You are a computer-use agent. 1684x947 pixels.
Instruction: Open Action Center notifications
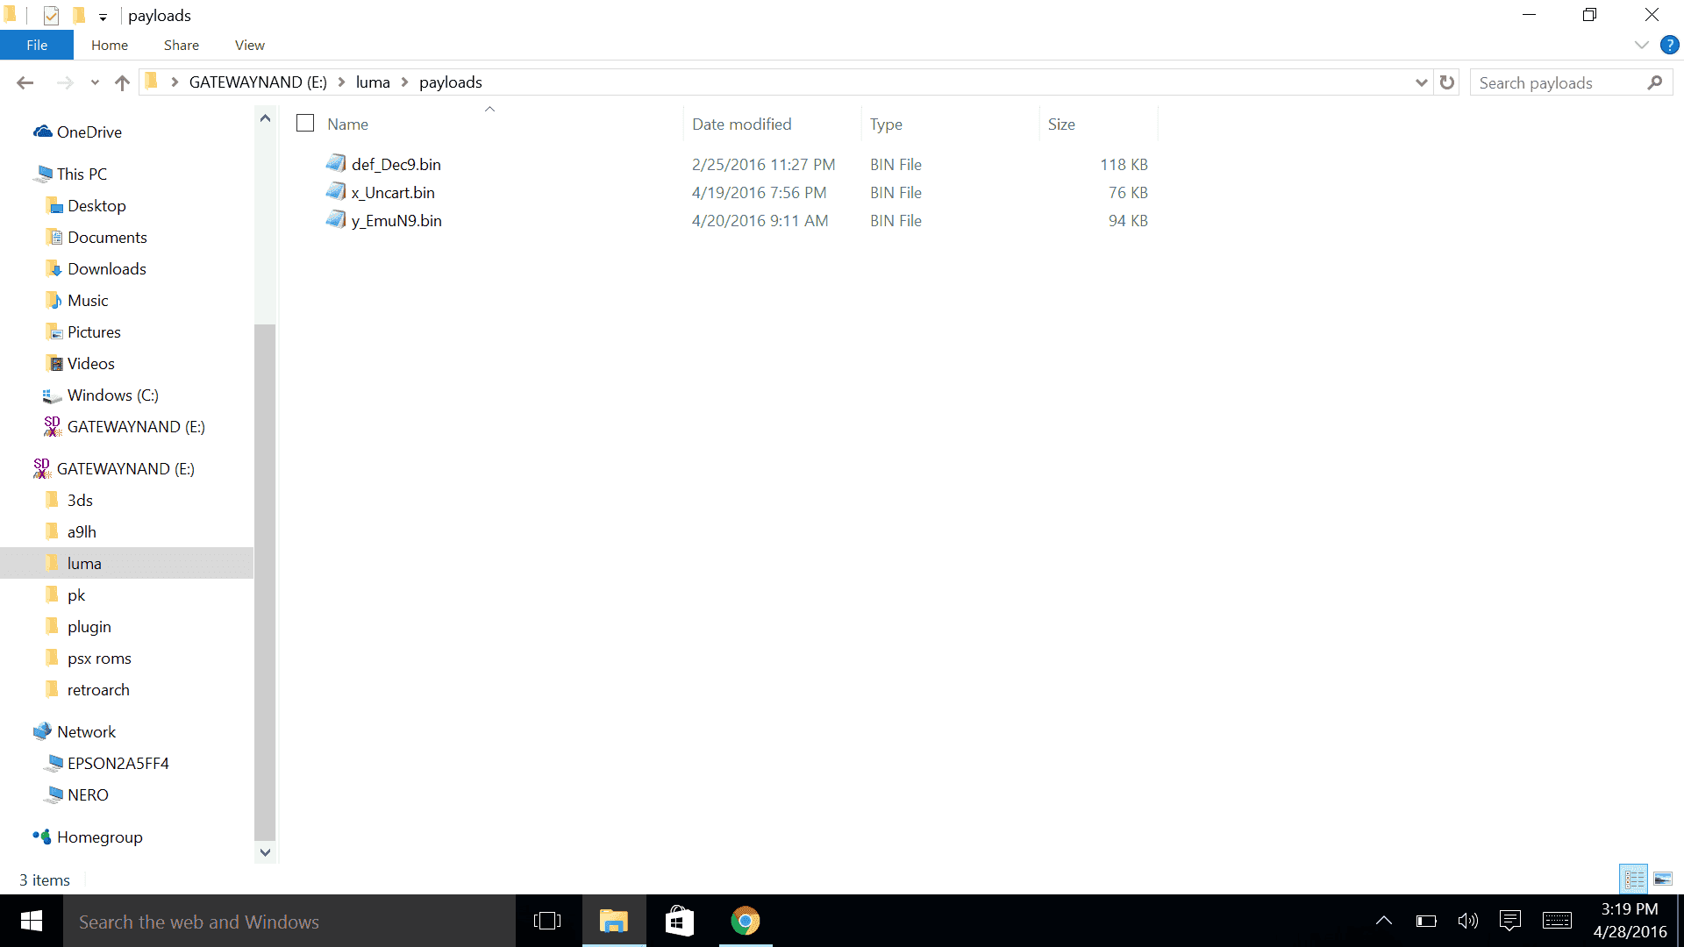coord(1510,921)
